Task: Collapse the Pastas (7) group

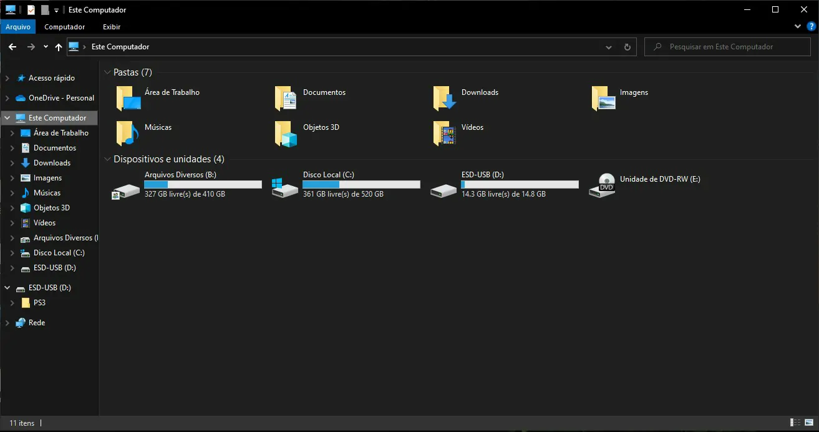Action: (107, 72)
